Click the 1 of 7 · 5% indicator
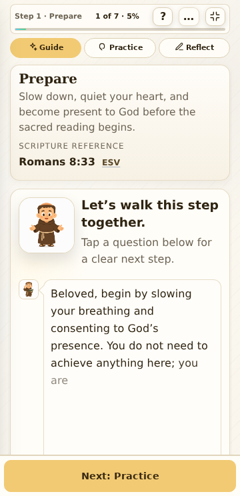240x496 pixels. click(x=117, y=16)
